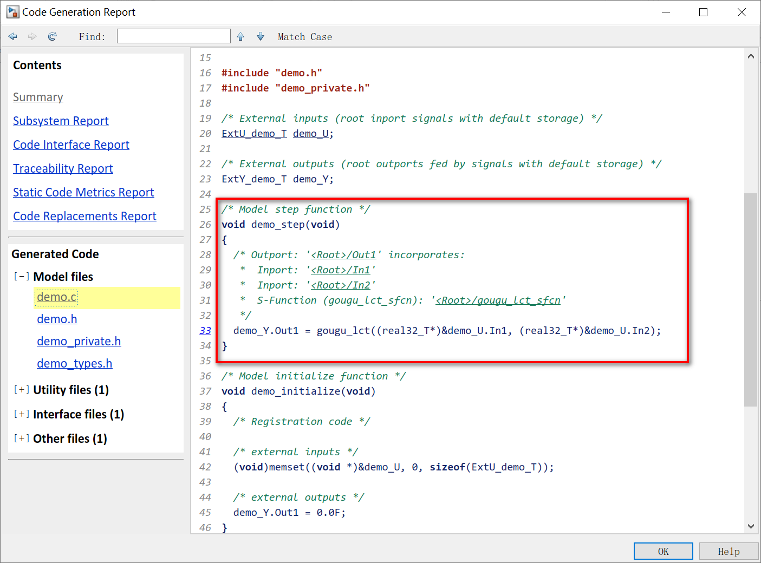Viewport: 761px width, 563px height.
Task: Expand the Interface files section
Action: [21, 414]
